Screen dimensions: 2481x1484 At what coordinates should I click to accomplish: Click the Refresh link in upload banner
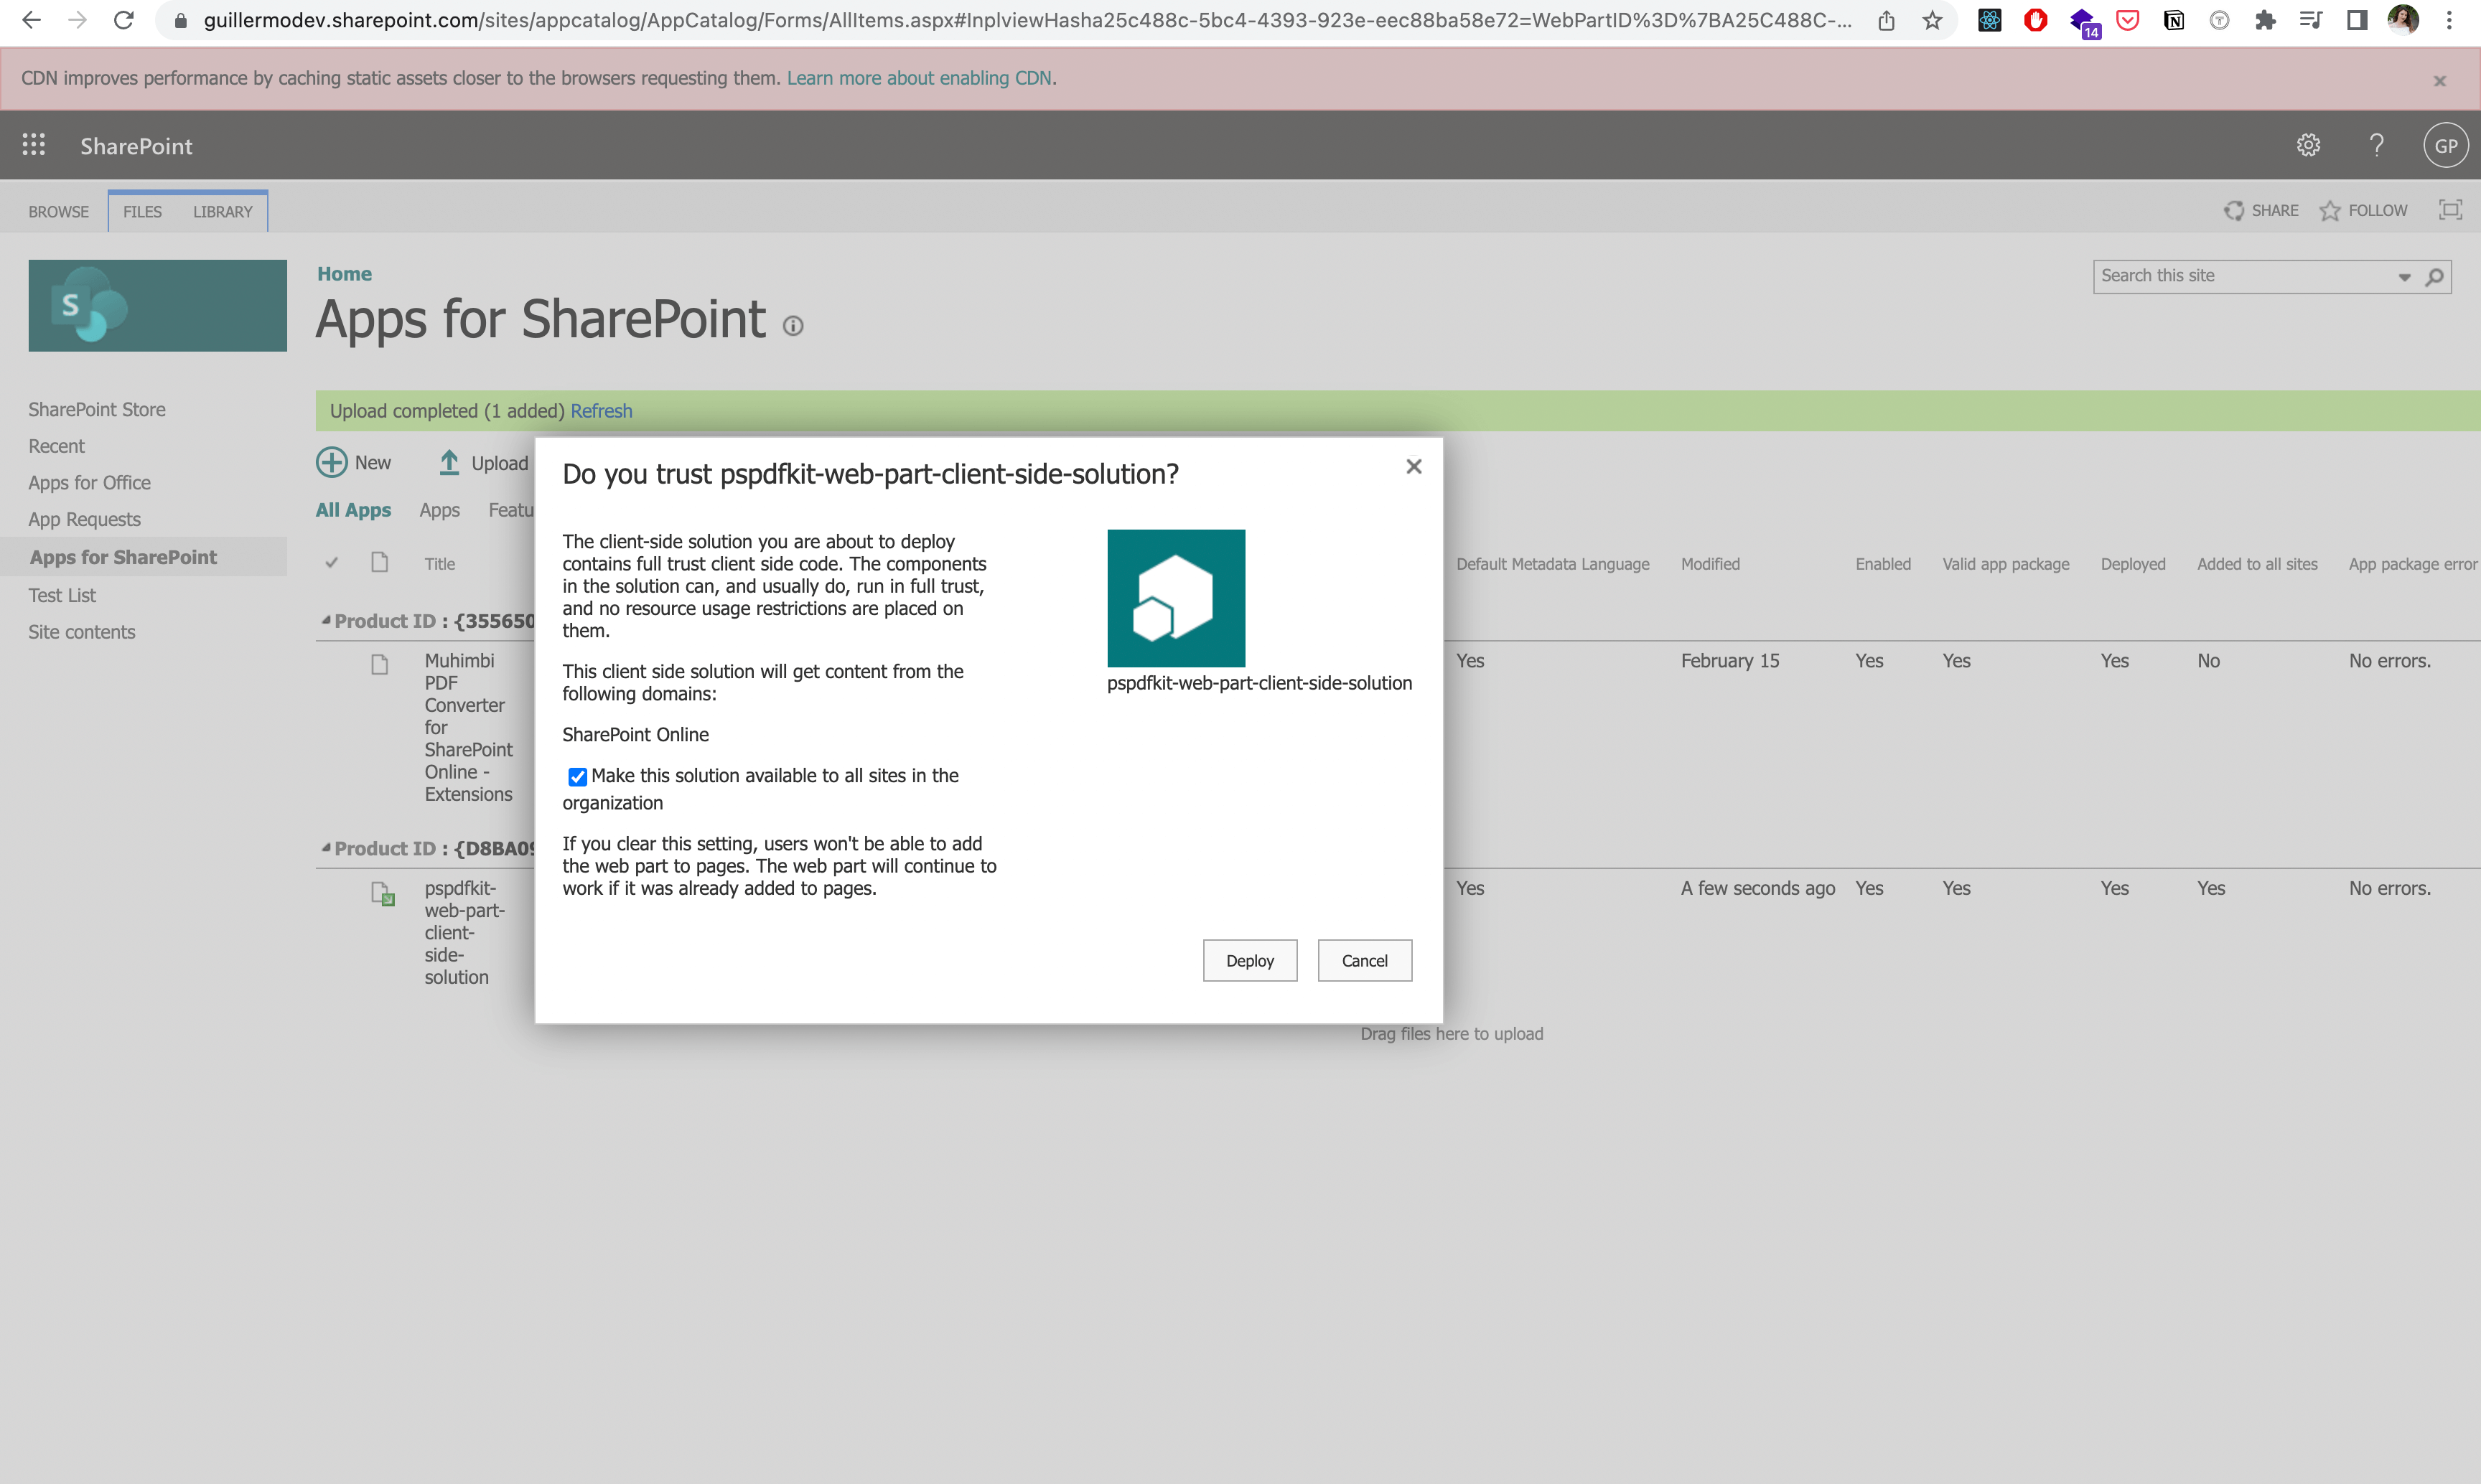tap(600, 411)
